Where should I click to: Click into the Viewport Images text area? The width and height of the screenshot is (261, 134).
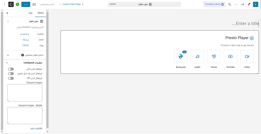click(25, 93)
